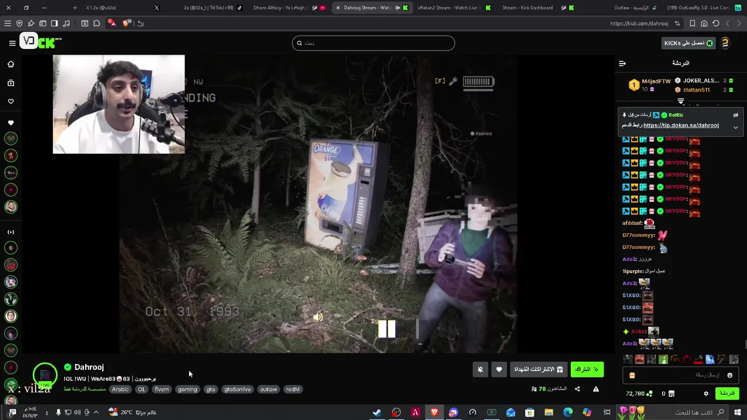Open site settings icon beside URL
Viewport: 747px width, 420px height.
tap(677, 23)
